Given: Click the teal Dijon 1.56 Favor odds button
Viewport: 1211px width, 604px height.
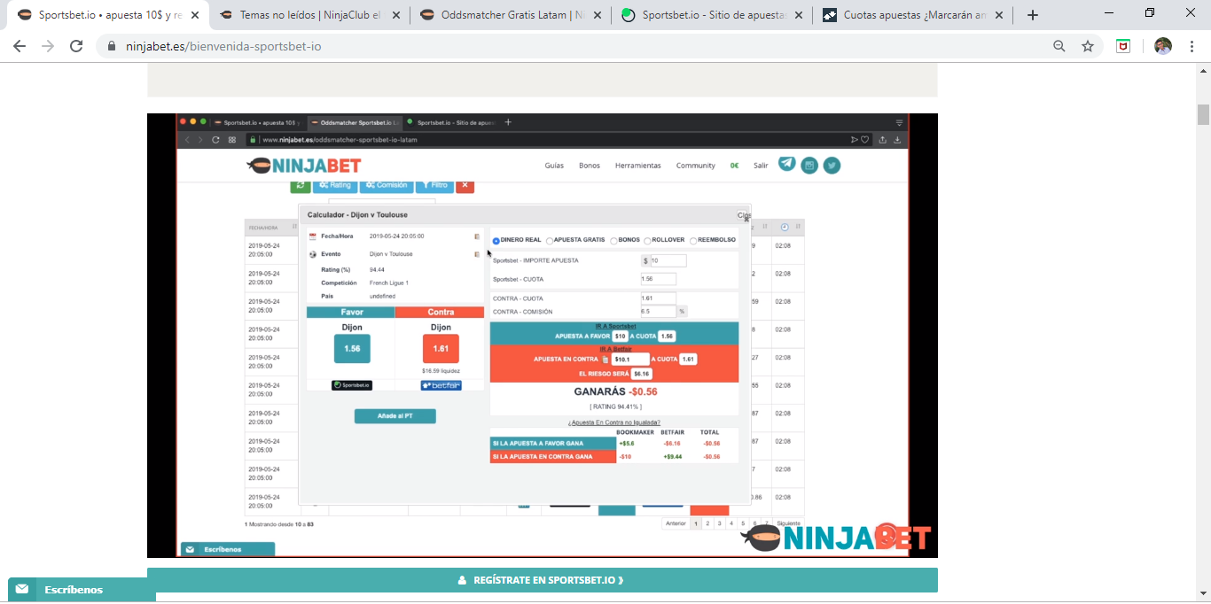Looking at the screenshot, I should tap(352, 349).
